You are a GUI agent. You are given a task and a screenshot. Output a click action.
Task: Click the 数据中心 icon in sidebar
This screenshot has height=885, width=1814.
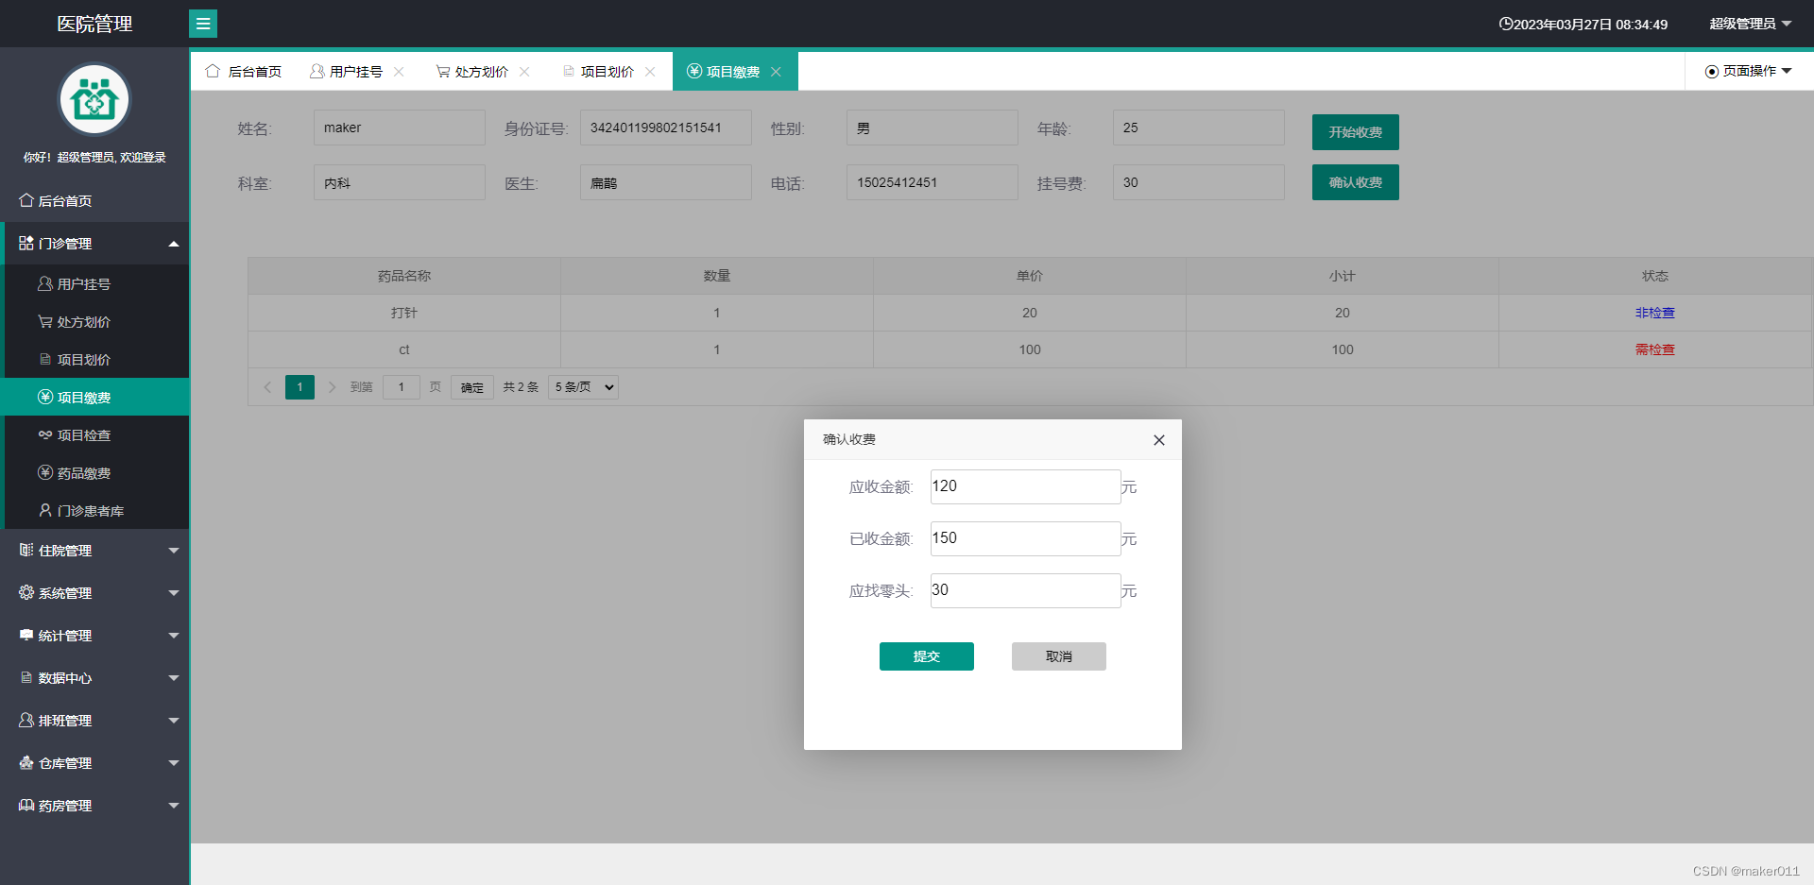point(26,677)
